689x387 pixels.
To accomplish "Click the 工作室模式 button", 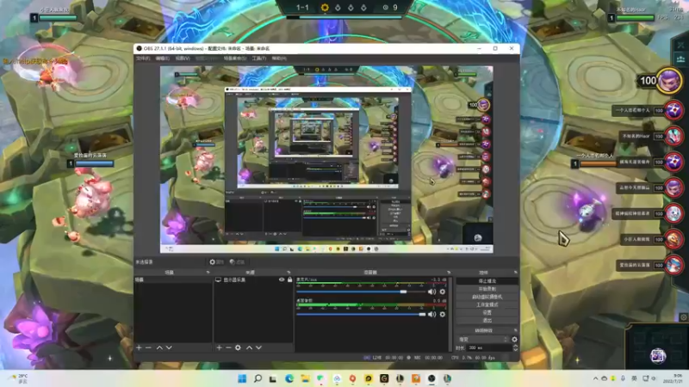I will [487, 304].
